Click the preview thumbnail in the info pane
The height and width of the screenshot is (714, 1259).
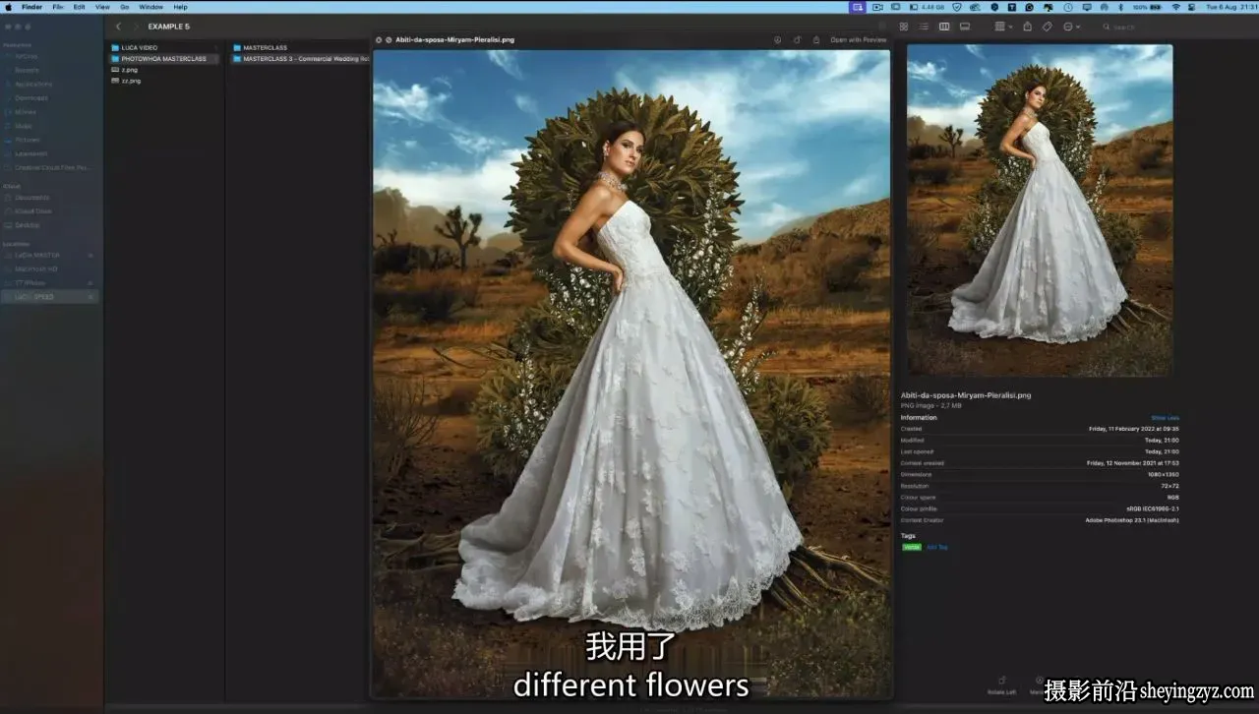[1040, 209]
